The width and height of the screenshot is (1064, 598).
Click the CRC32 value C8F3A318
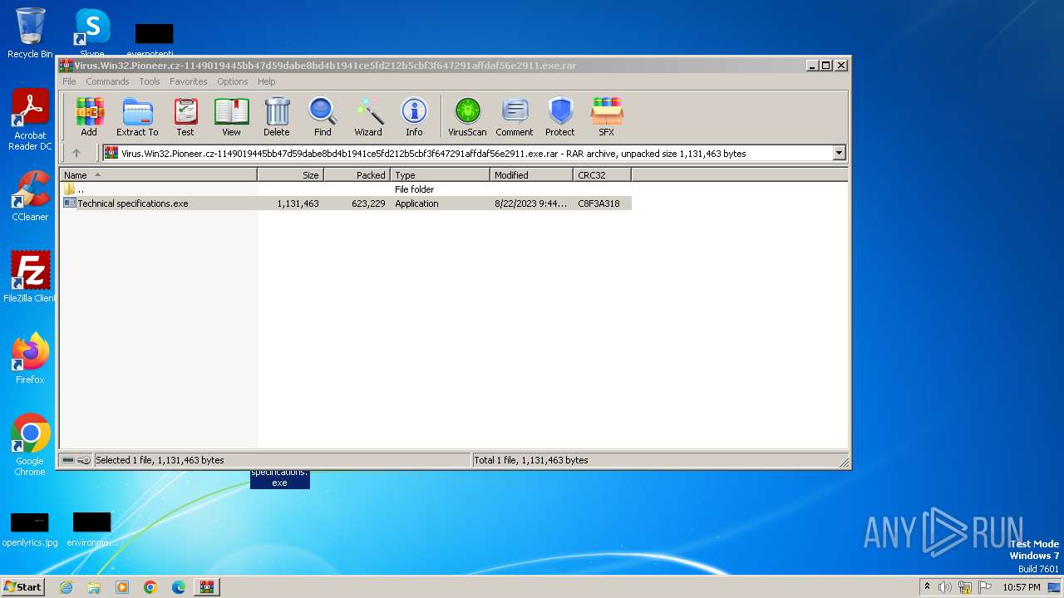pyautogui.click(x=598, y=203)
